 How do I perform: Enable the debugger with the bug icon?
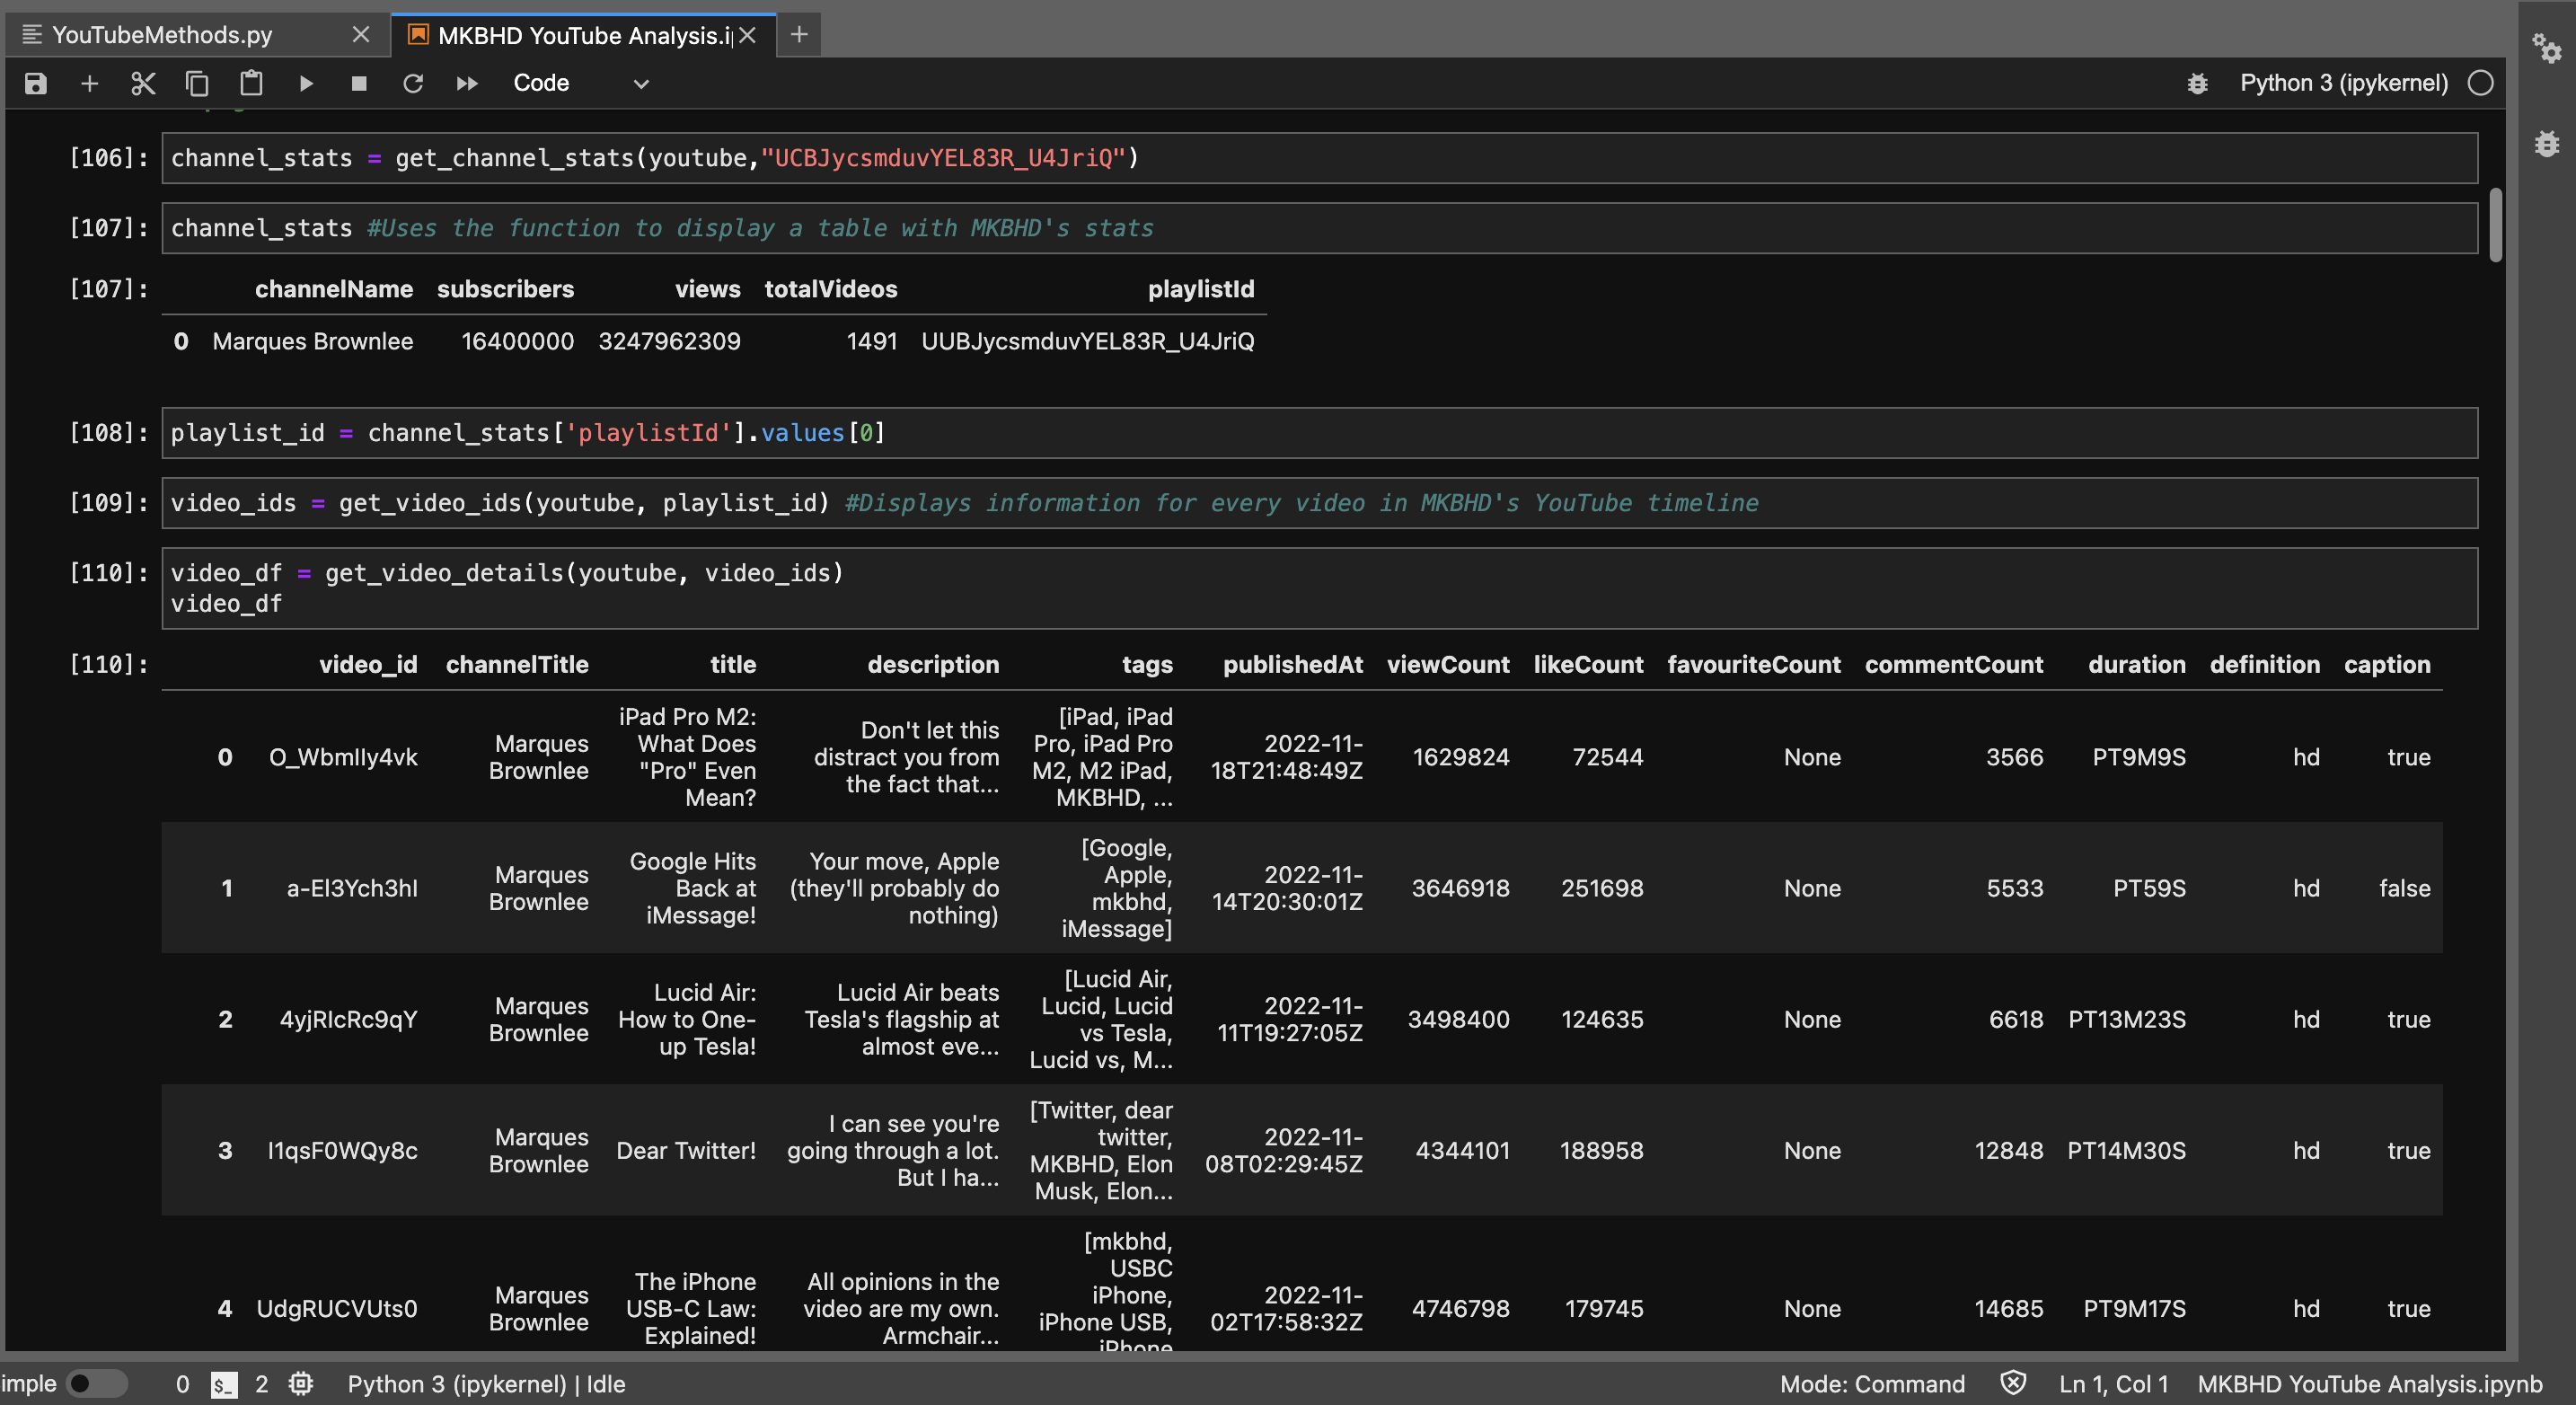(2197, 84)
